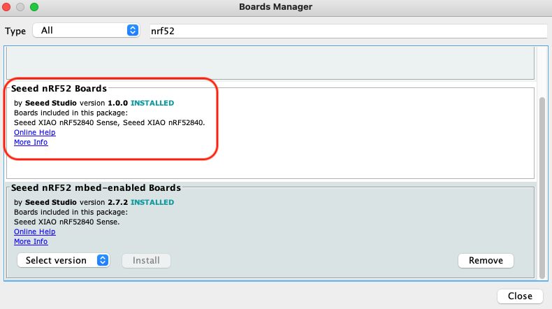Click the version 2.7.2 INSTALLED label
The image size is (552, 309).
(x=127, y=203)
